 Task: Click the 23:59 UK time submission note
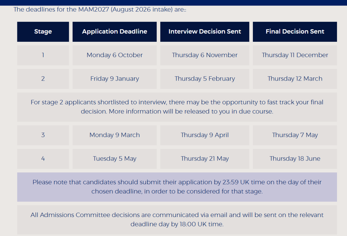click(x=177, y=187)
